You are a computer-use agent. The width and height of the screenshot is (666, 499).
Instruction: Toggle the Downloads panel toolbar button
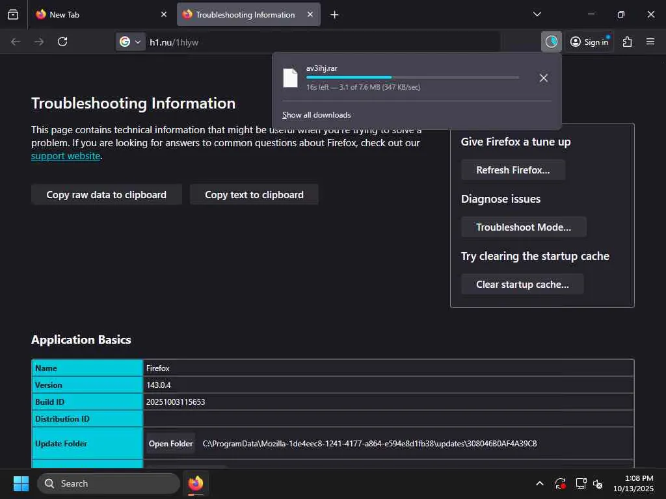tap(552, 42)
